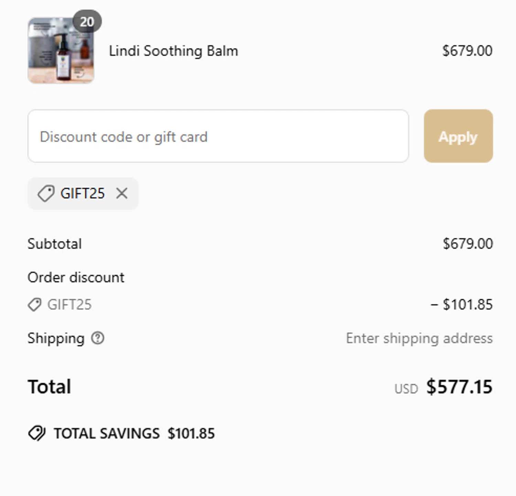Click the grand total $577.15
516x496 pixels.
[459, 387]
